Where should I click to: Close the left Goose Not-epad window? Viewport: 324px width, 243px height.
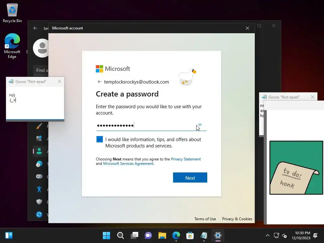click(59, 81)
